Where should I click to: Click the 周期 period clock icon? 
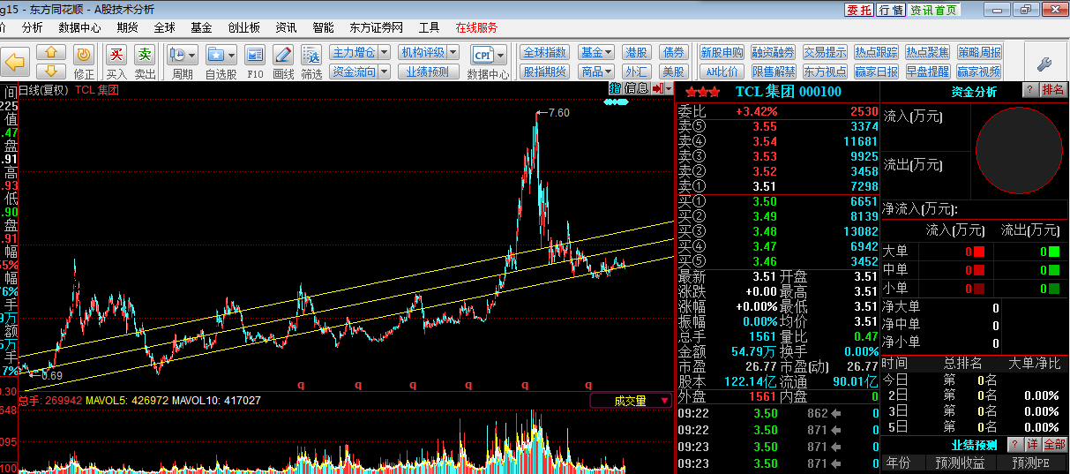tap(176, 55)
